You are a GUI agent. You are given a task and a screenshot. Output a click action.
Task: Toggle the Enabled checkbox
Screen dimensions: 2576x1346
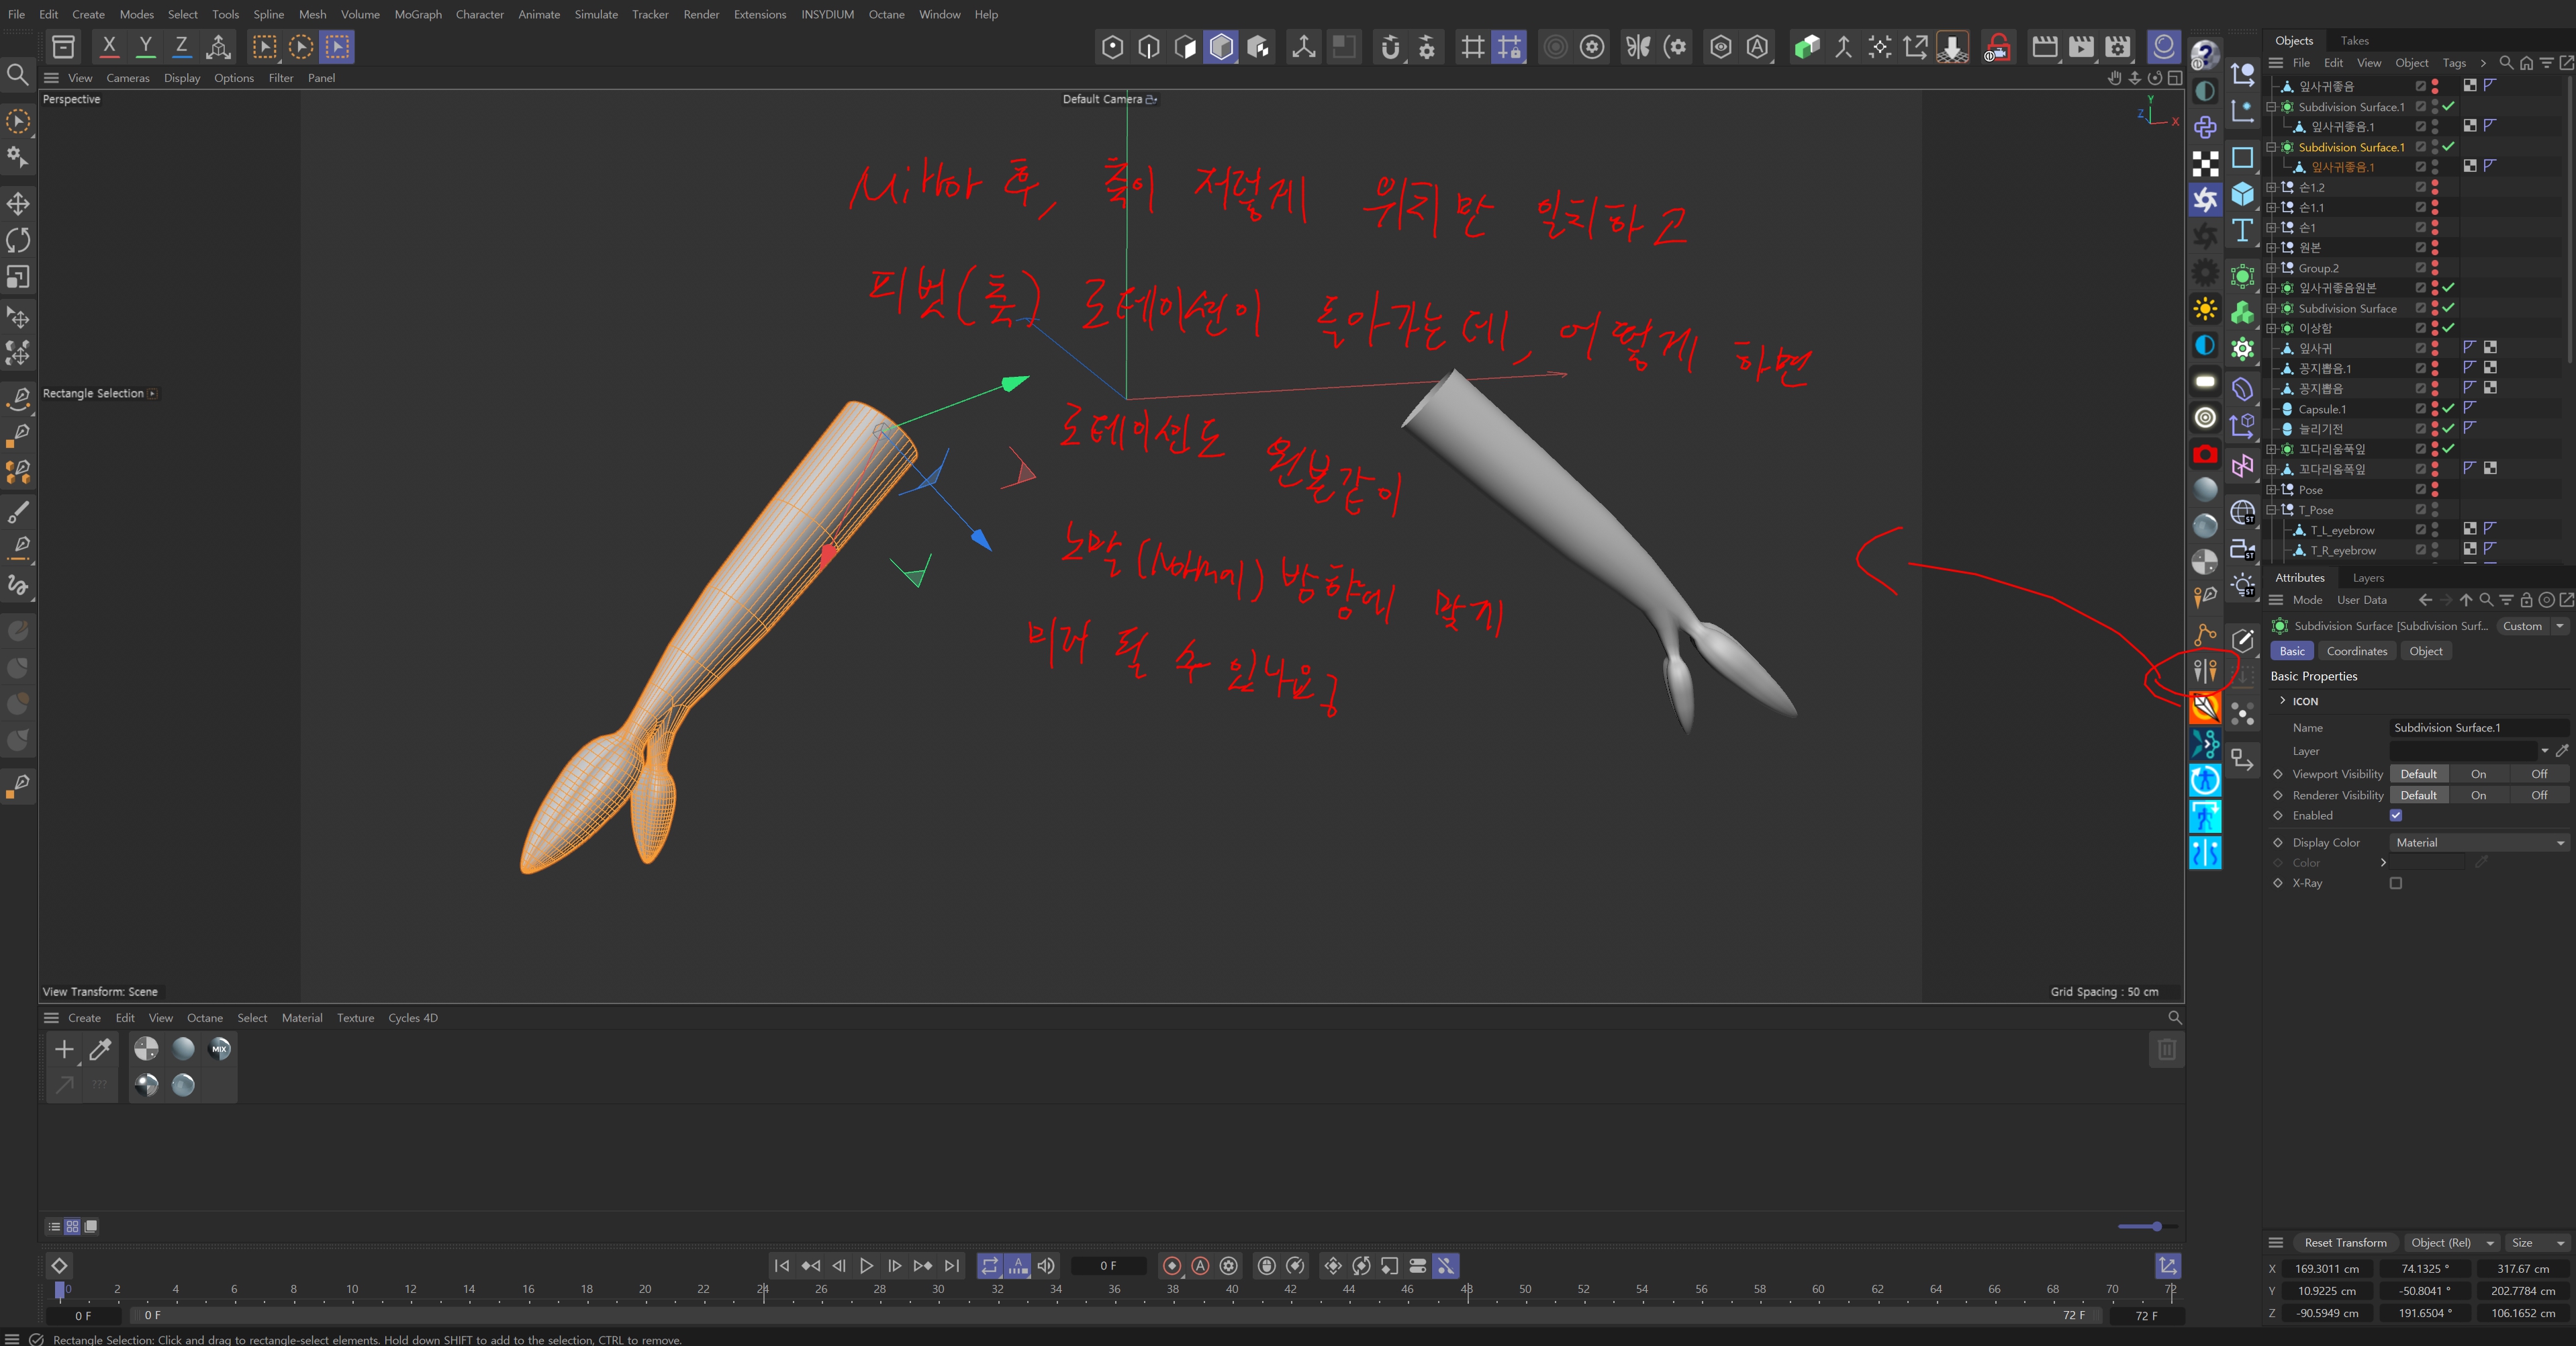click(x=2396, y=815)
